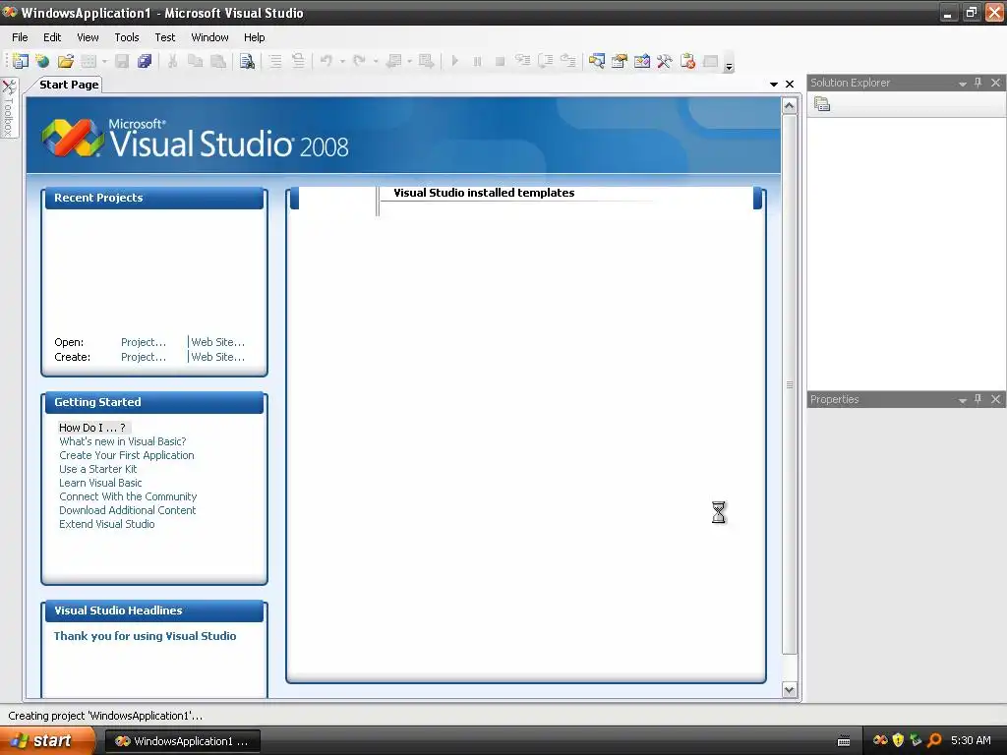
Task: Open the View menu
Action: [88, 37]
